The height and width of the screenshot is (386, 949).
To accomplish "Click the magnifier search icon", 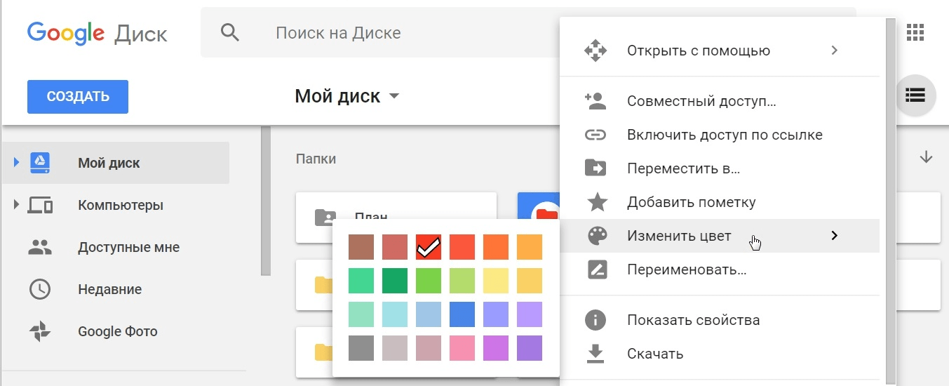I will click(230, 32).
